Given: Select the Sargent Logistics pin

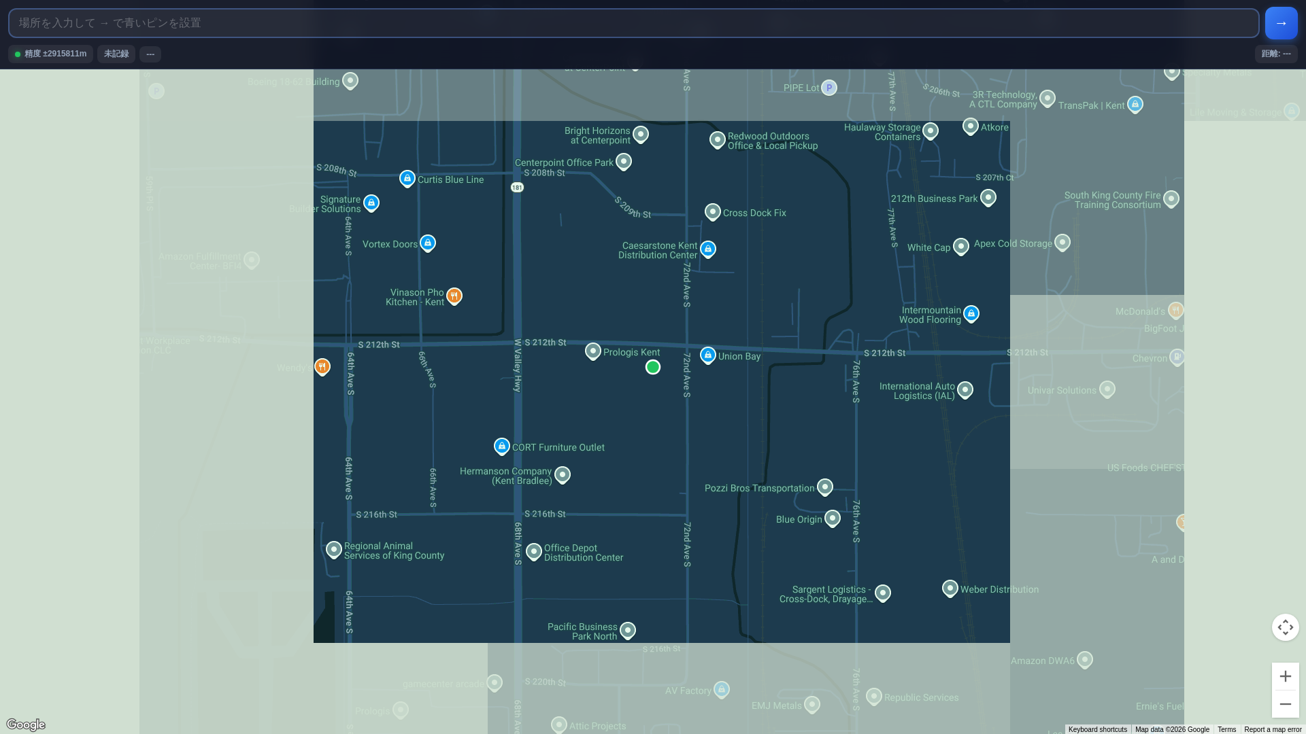Looking at the screenshot, I should pos(882,593).
